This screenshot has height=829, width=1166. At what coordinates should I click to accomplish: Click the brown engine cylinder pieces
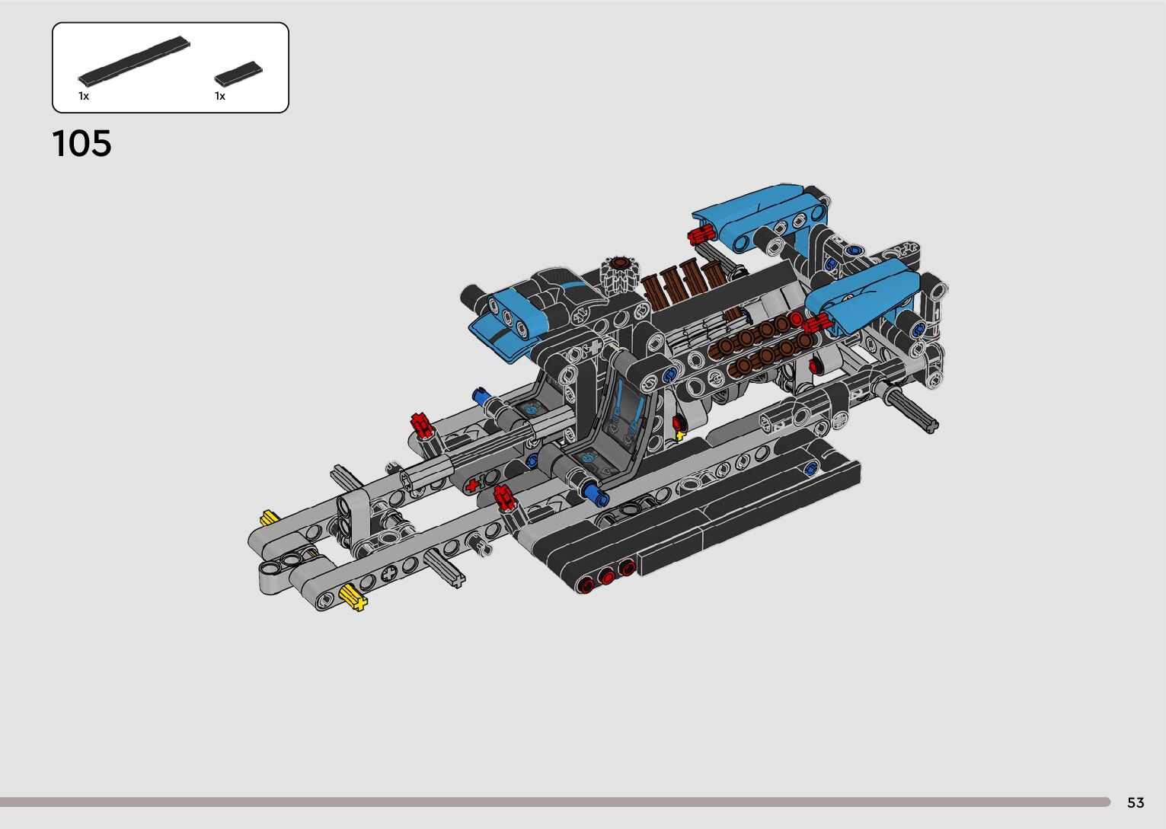(680, 282)
